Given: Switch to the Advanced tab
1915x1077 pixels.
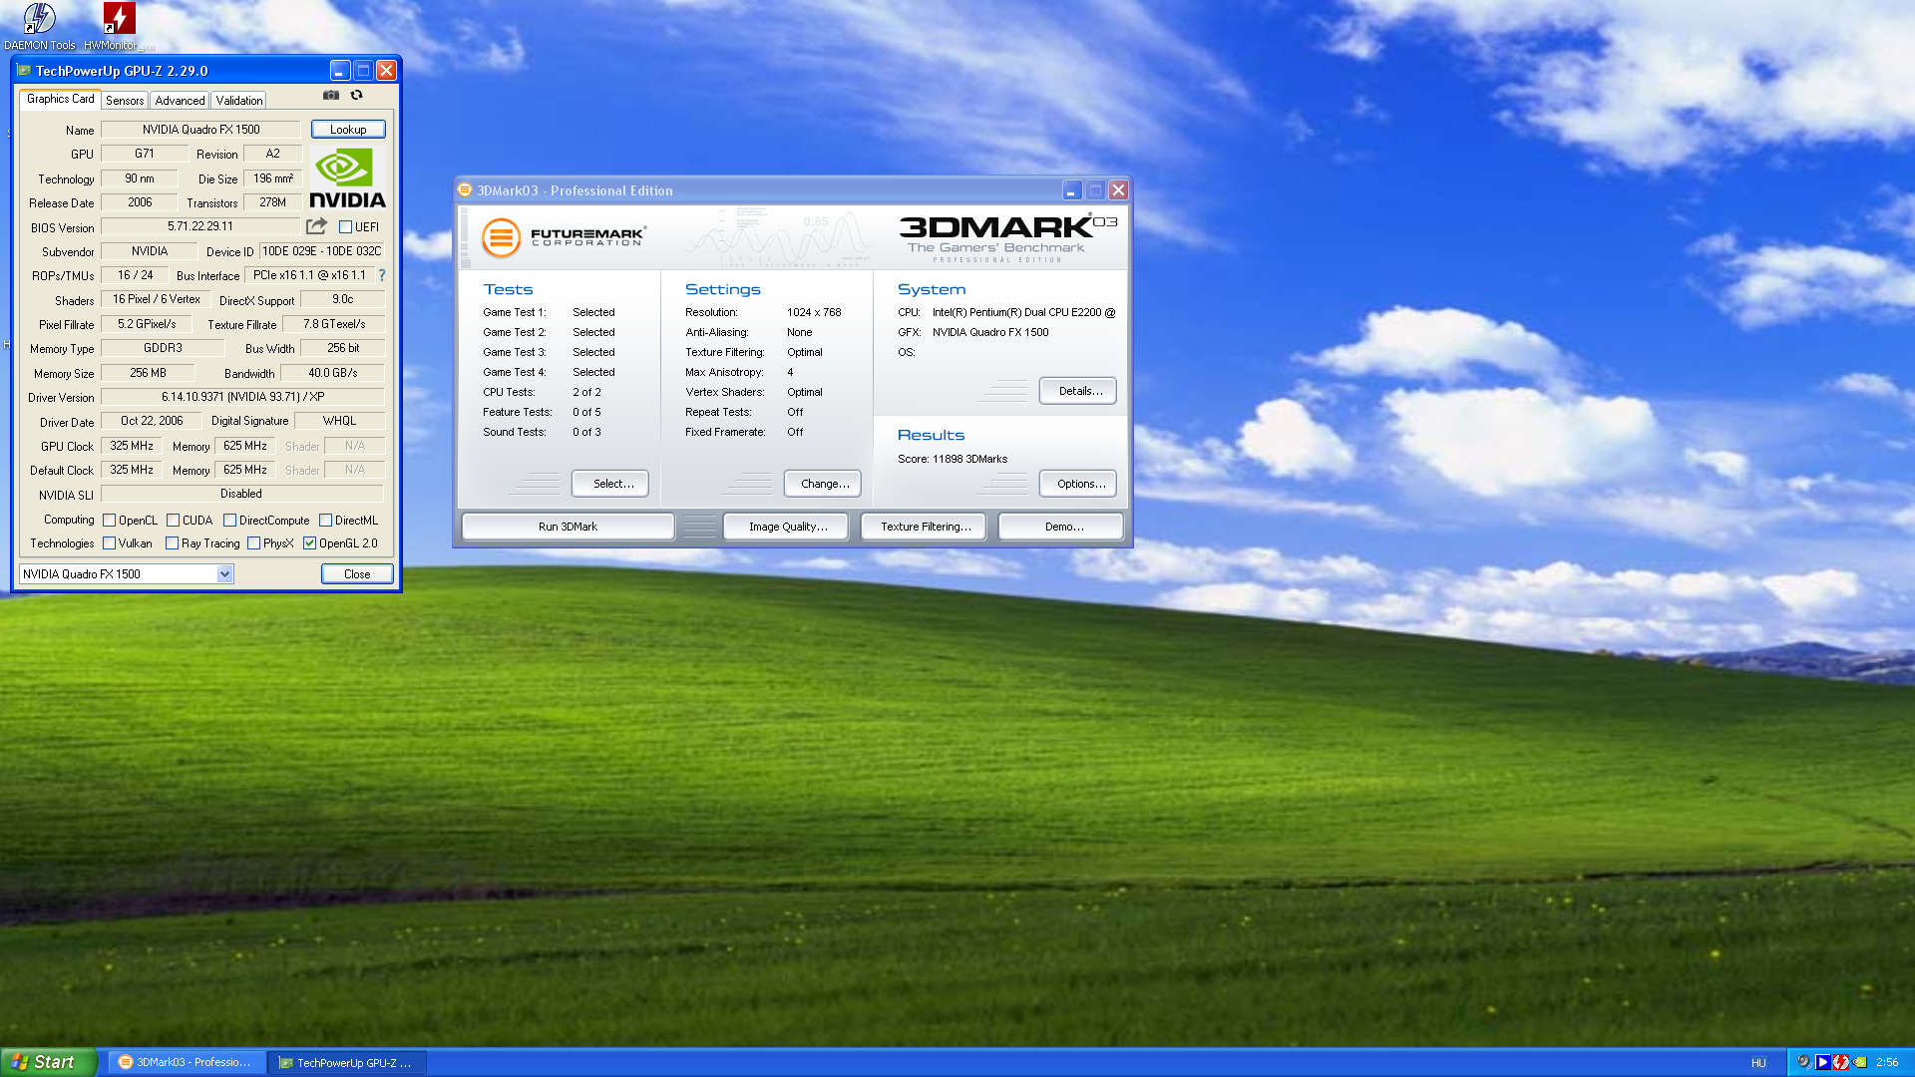Looking at the screenshot, I should click(x=180, y=101).
